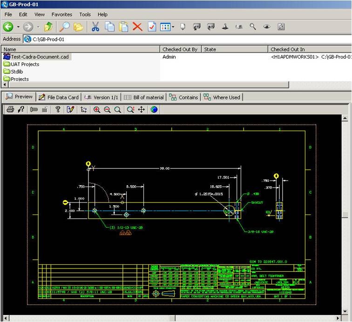Click the preview vertical scrollbar thumb
This screenshot has width=352, height=322.
coord(345,215)
